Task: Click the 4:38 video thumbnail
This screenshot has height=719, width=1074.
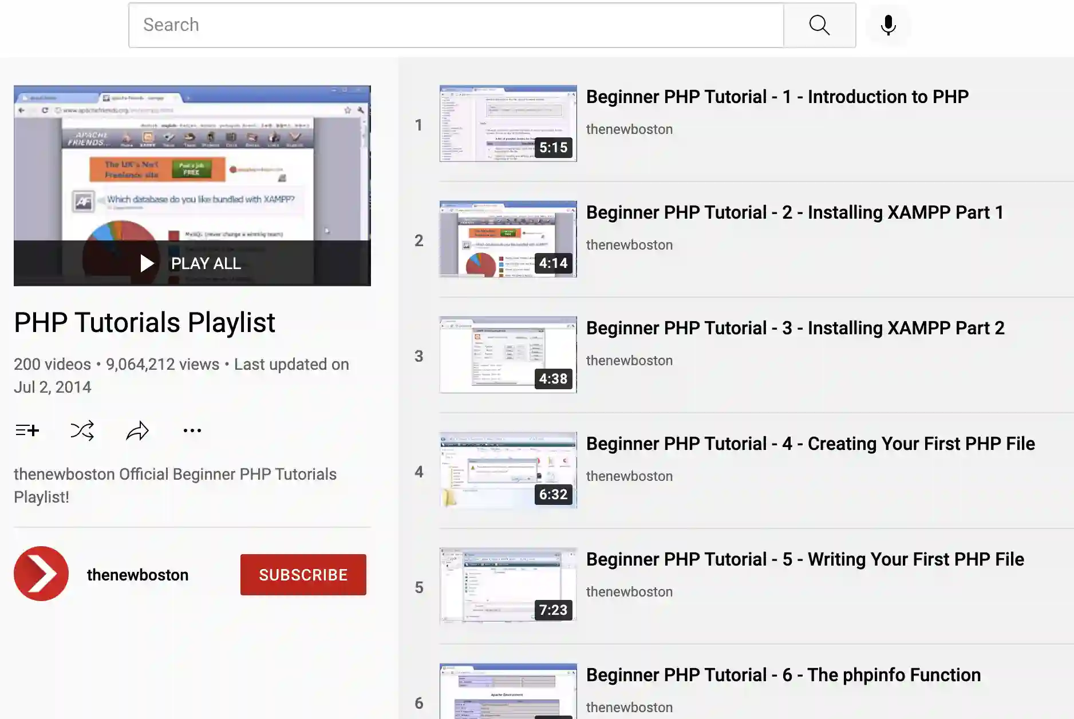Action: (x=508, y=355)
